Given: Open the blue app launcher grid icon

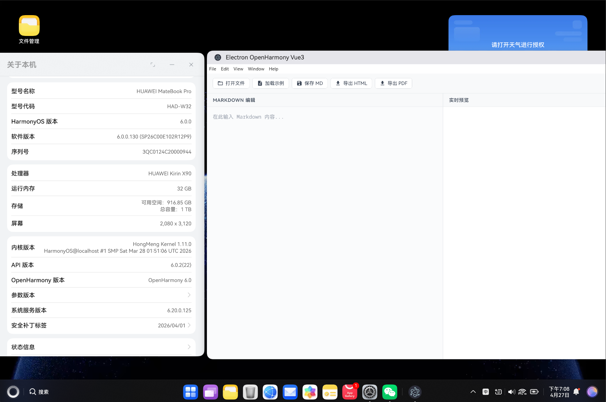Looking at the screenshot, I should point(190,392).
